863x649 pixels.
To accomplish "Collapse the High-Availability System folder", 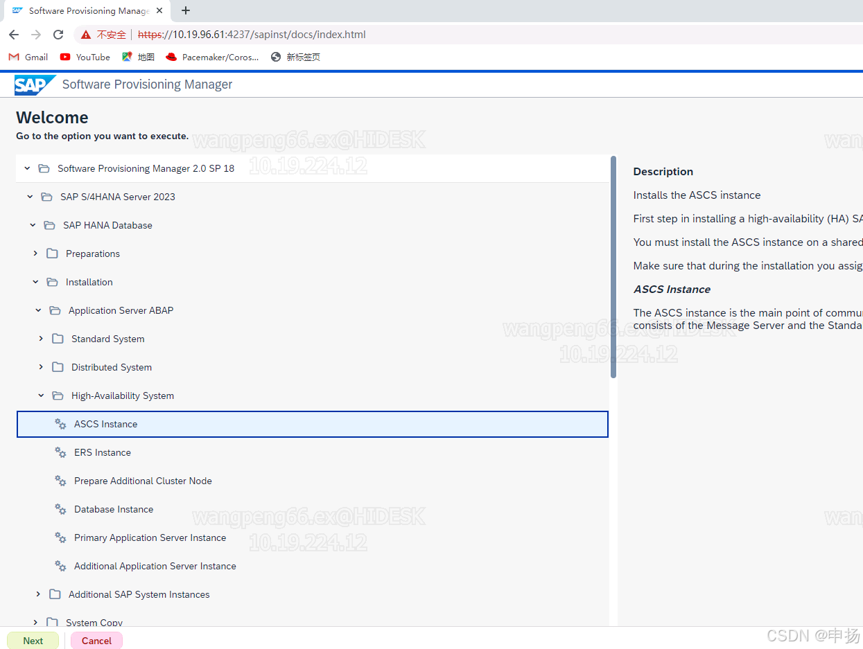I will (41, 395).
